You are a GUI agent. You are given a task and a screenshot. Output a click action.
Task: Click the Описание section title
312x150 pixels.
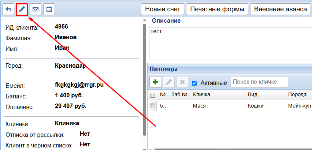pyautogui.click(x=166, y=20)
